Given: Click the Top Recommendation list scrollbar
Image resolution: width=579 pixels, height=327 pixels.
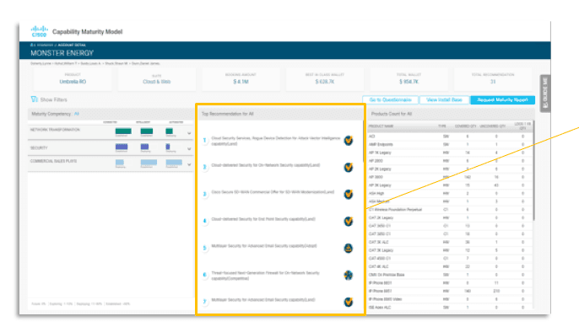Looking at the screenshot, I should pos(363,142).
